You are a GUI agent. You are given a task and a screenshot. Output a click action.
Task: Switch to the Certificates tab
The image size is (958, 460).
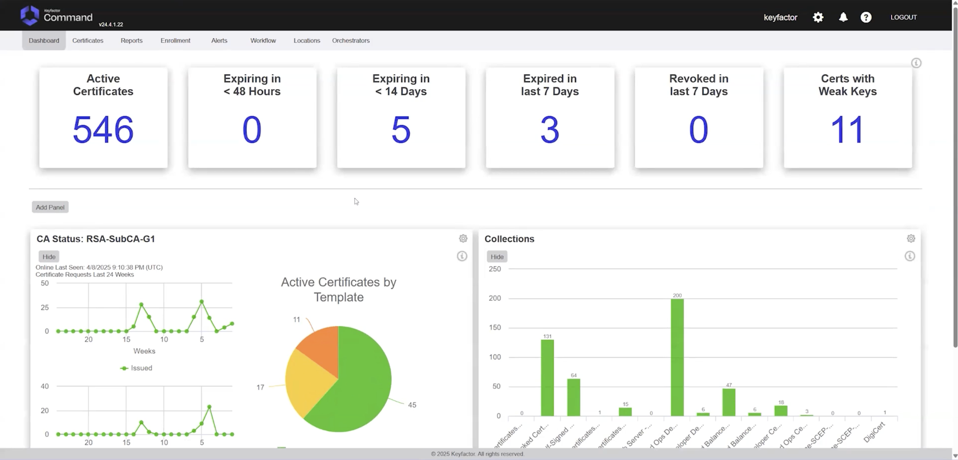pos(87,40)
